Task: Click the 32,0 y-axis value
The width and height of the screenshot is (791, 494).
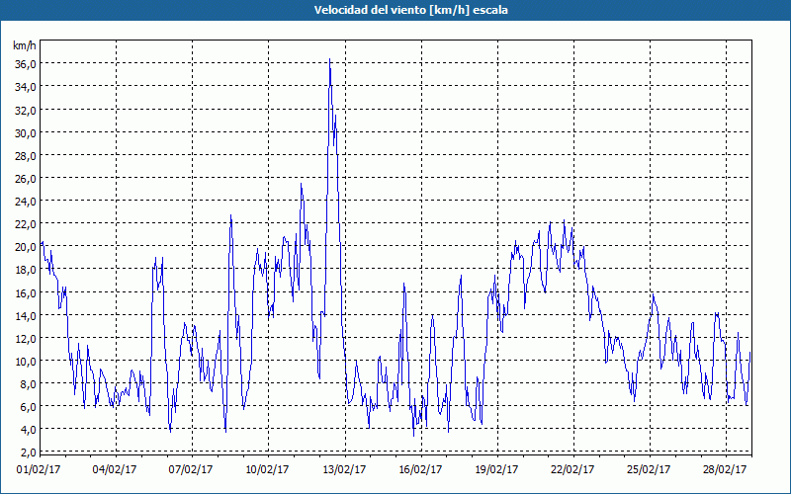Action: [x=26, y=110]
